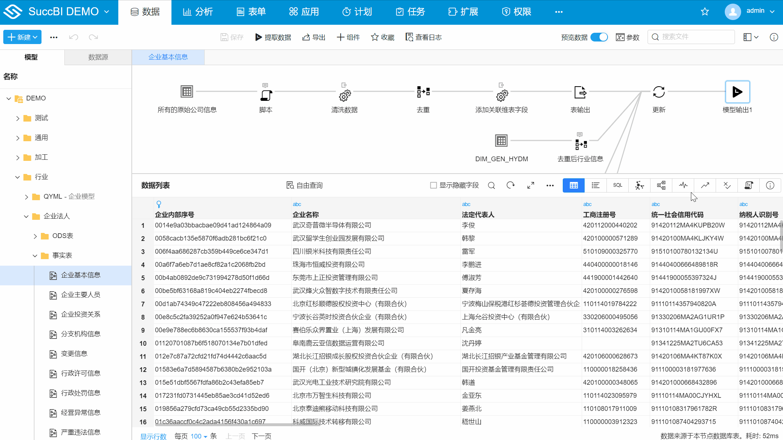Collapse the 事实表 folder
This screenshot has height=440, width=783.
pyautogui.click(x=35, y=255)
